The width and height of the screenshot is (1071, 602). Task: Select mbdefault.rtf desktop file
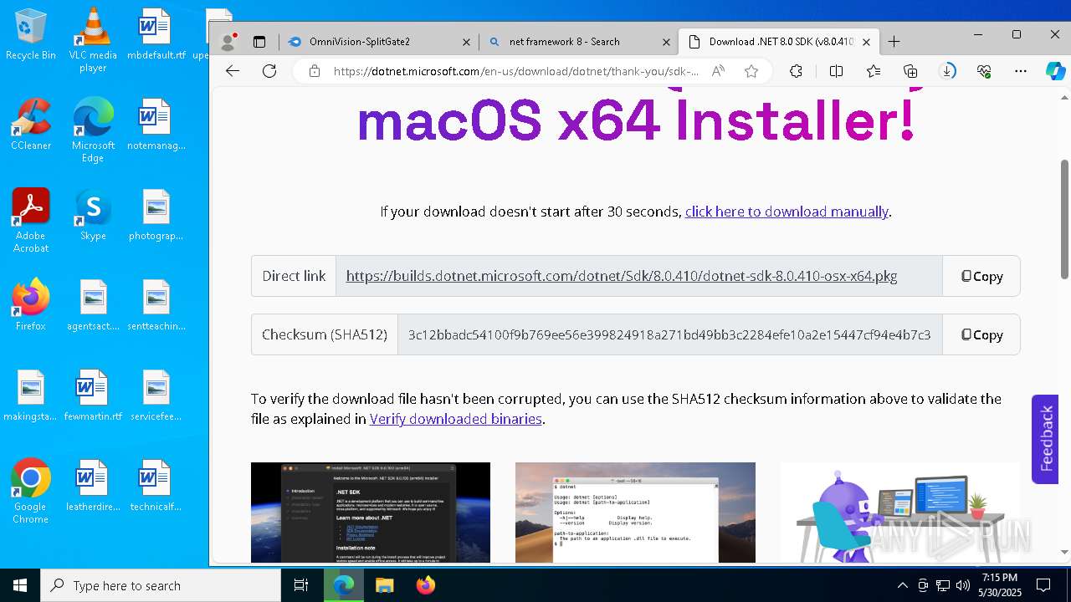coord(156,35)
